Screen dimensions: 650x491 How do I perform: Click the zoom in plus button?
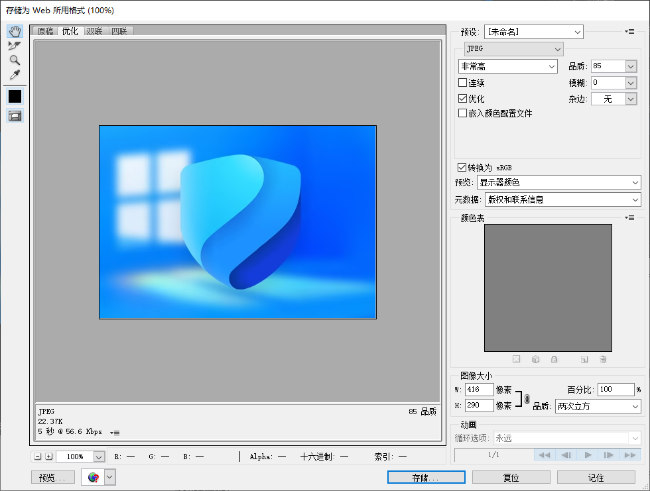click(49, 457)
